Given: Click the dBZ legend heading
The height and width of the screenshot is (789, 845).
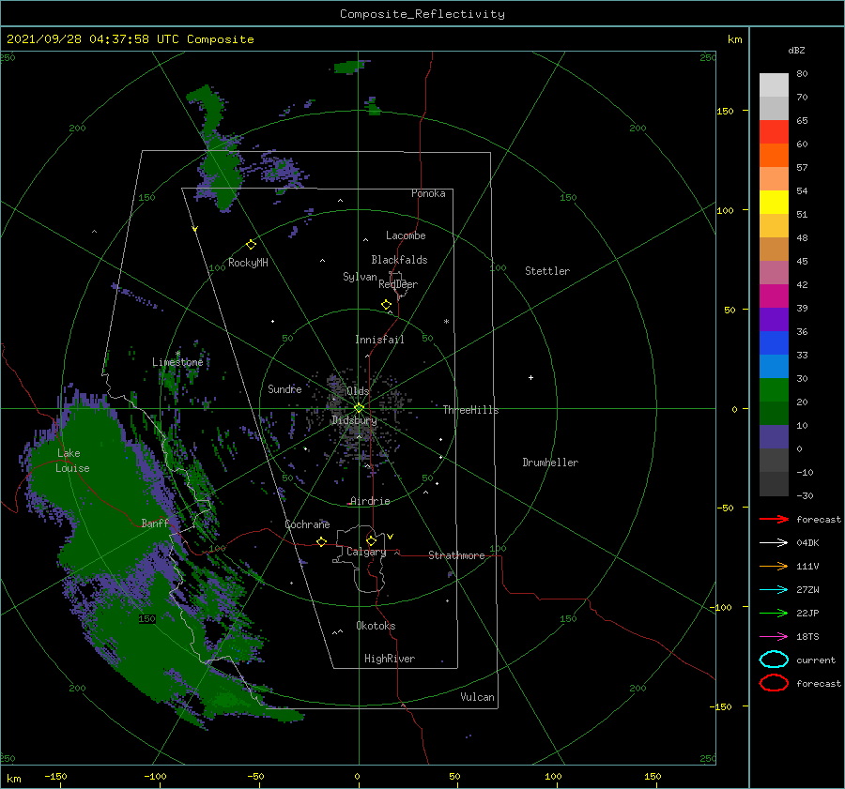Looking at the screenshot, I should [796, 50].
